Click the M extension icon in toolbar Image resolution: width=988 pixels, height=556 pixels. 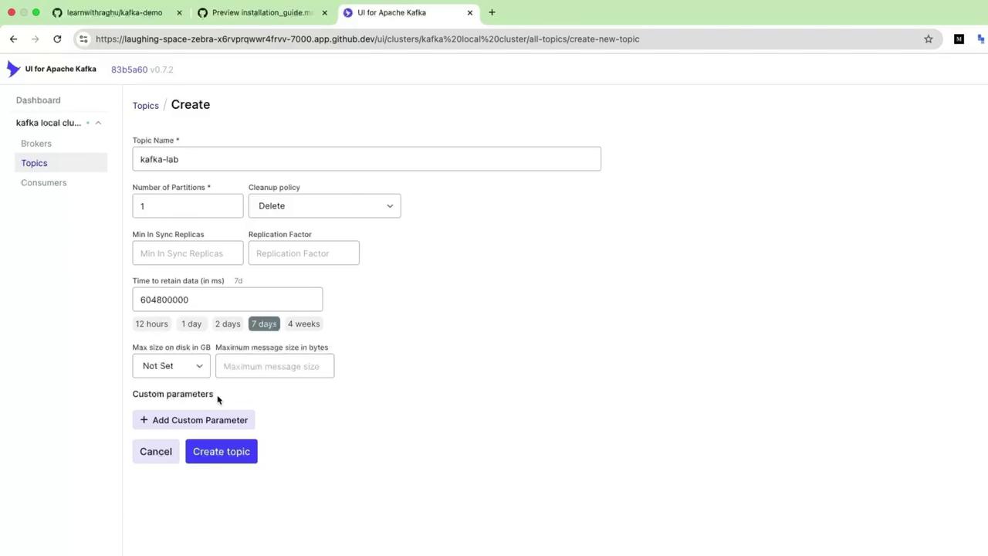(x=959, y=39)
